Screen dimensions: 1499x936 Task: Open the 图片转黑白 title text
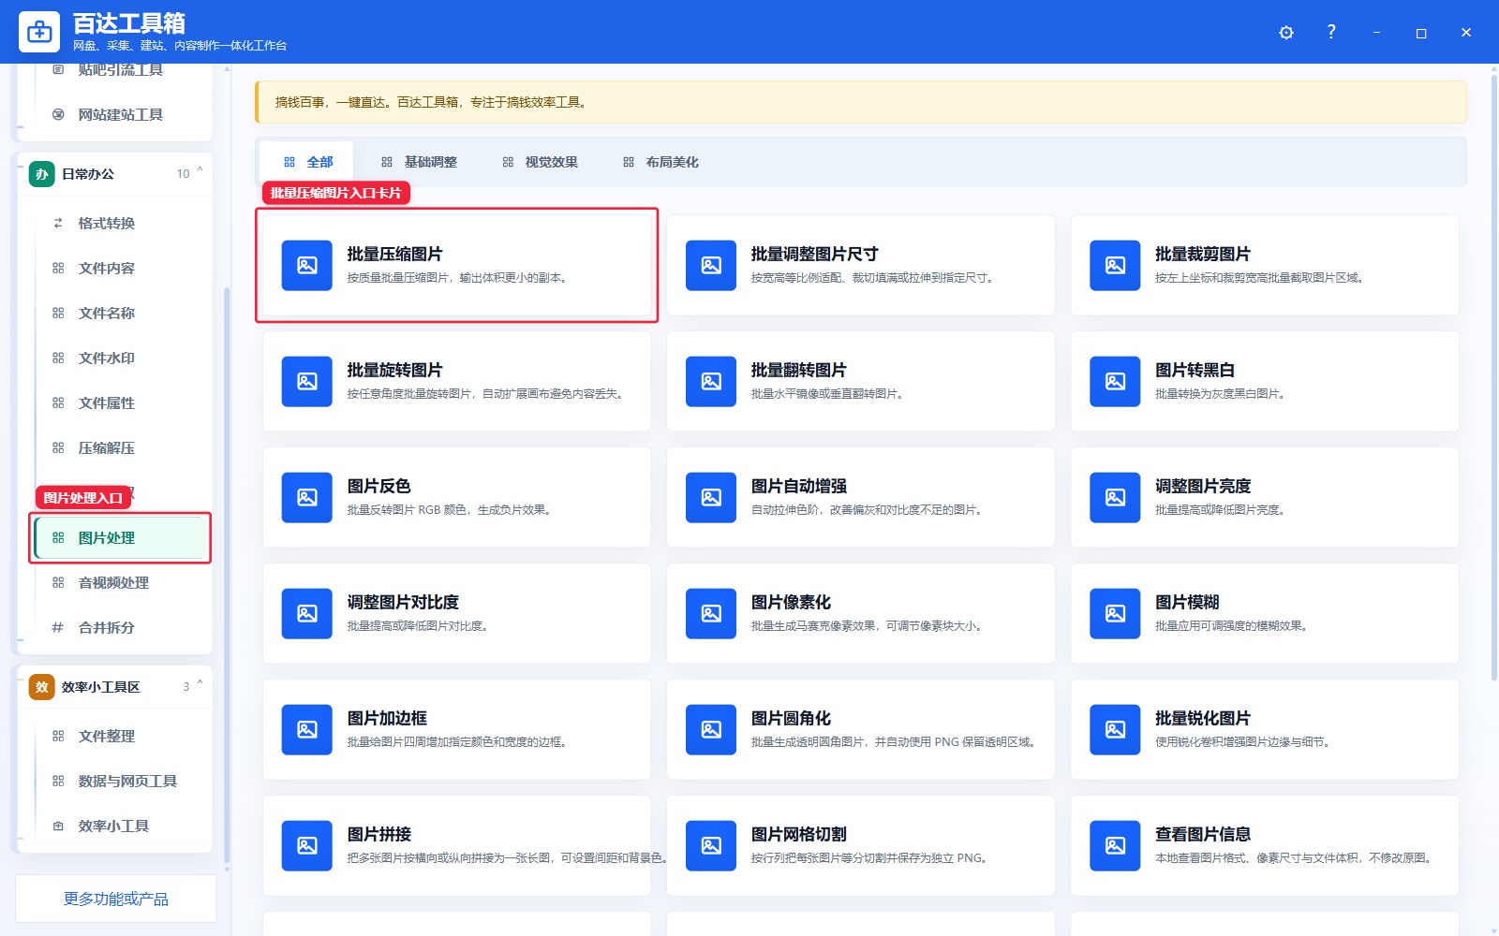pos(1195,370)
